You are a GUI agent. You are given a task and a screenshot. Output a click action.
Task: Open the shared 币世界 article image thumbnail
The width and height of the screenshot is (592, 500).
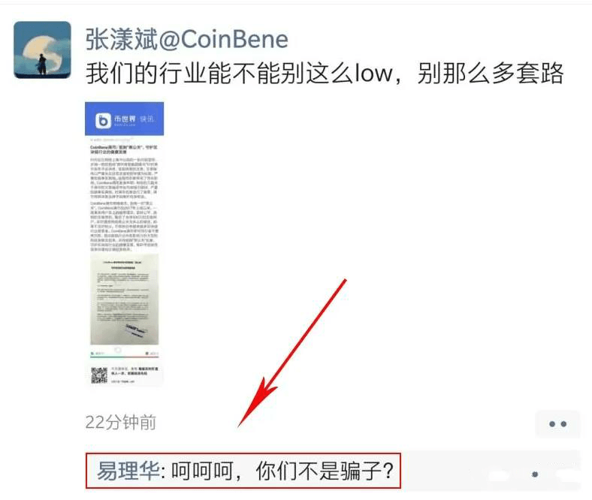point(124,244)
